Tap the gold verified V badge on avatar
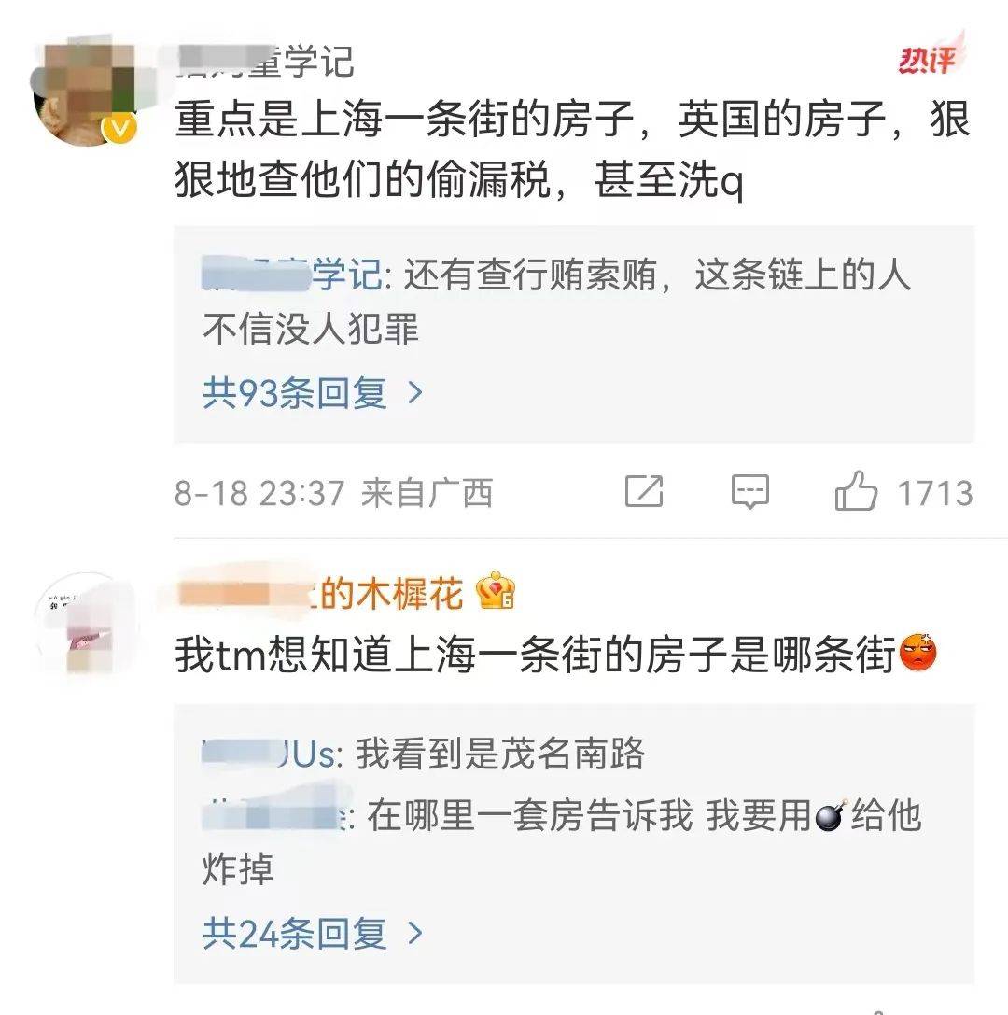 119,129
